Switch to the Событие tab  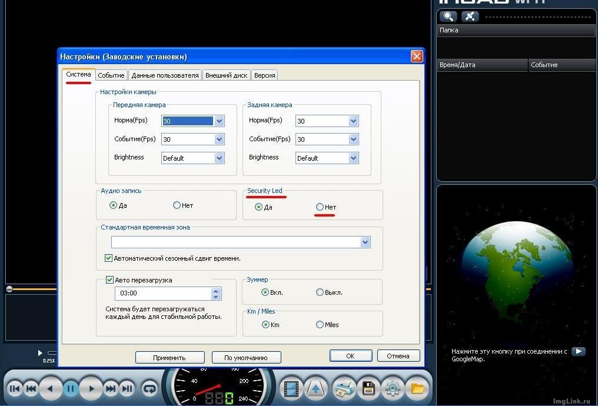[x=111, y=75]
